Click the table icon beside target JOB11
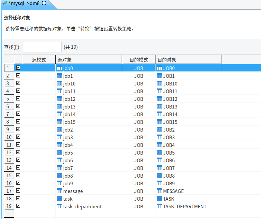 point(159,91)
